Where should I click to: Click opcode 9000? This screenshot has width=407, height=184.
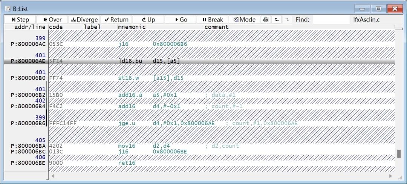(56, 163)
